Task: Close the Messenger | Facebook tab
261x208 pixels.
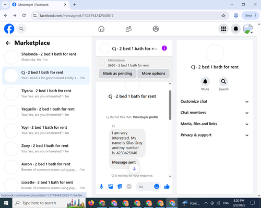Action: coord(65,5)
